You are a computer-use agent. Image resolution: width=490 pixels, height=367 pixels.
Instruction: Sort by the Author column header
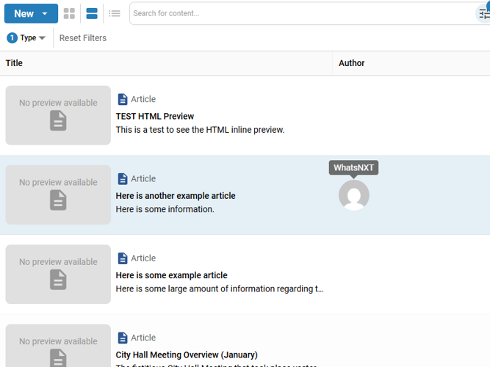(351, 63)
